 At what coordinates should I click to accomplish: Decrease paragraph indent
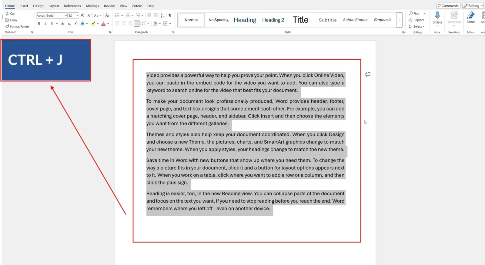click(x=149, y=15)
